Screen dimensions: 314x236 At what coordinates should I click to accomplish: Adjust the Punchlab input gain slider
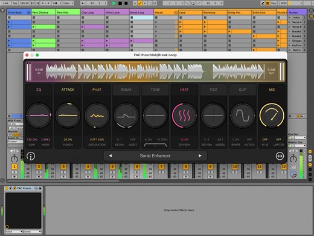tap(29, 71)
